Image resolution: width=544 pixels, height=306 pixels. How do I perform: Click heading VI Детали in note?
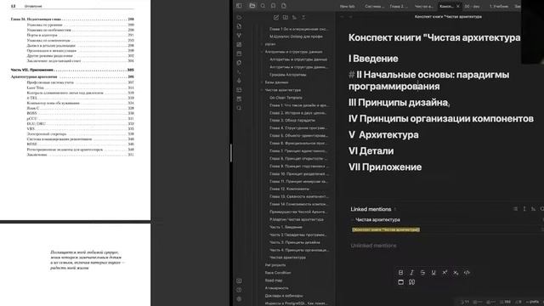pyautogui.click(x=371, y=151)
